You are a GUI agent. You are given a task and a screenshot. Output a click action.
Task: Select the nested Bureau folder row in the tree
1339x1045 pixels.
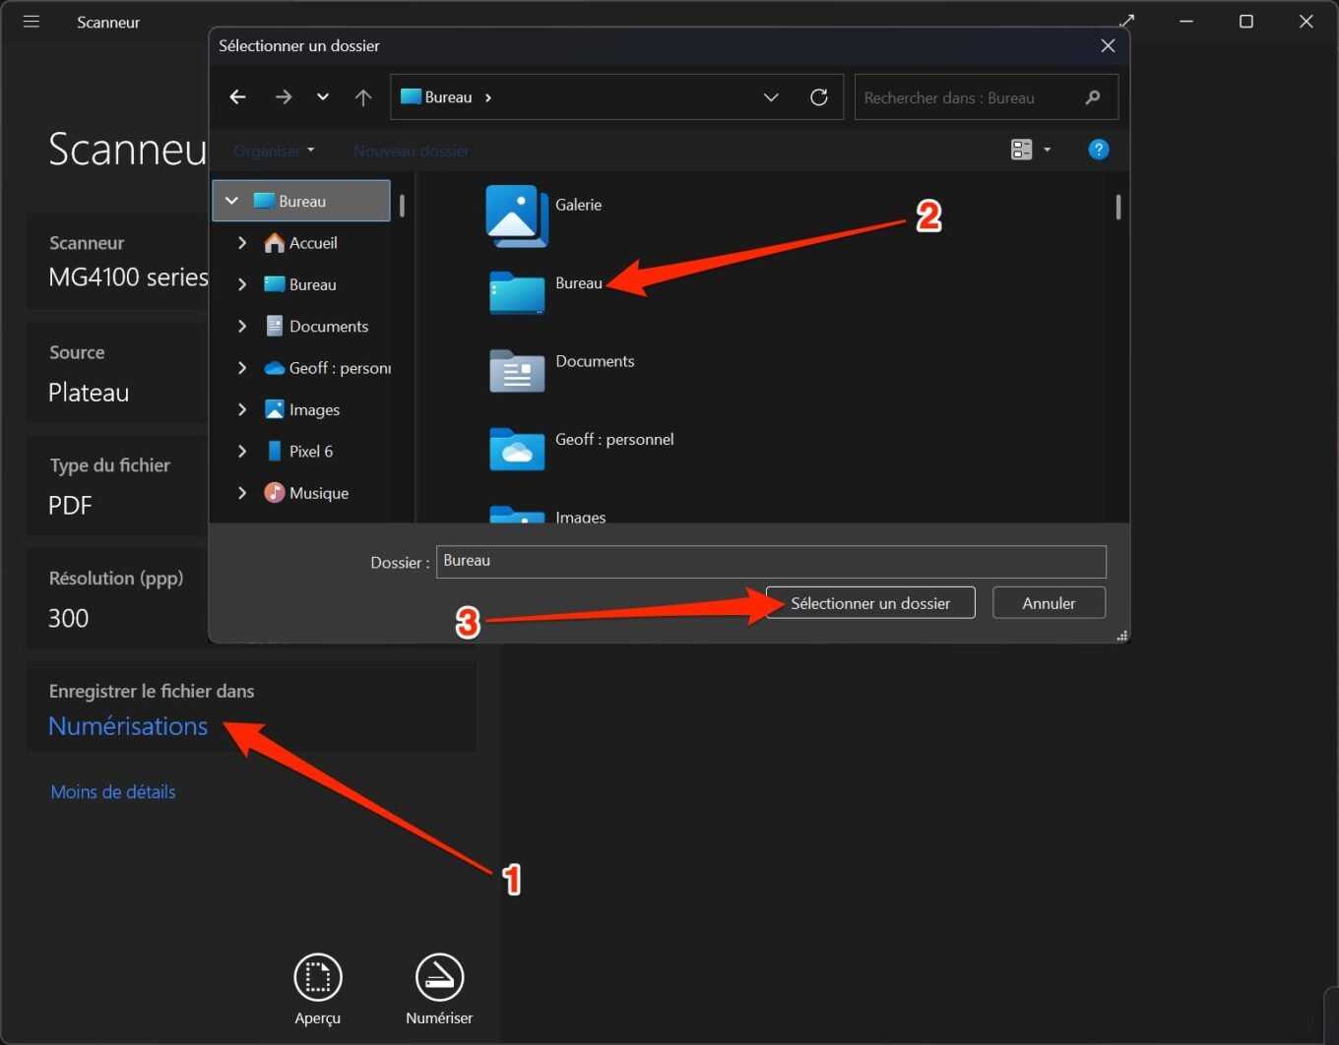click(x=301, y=284)
